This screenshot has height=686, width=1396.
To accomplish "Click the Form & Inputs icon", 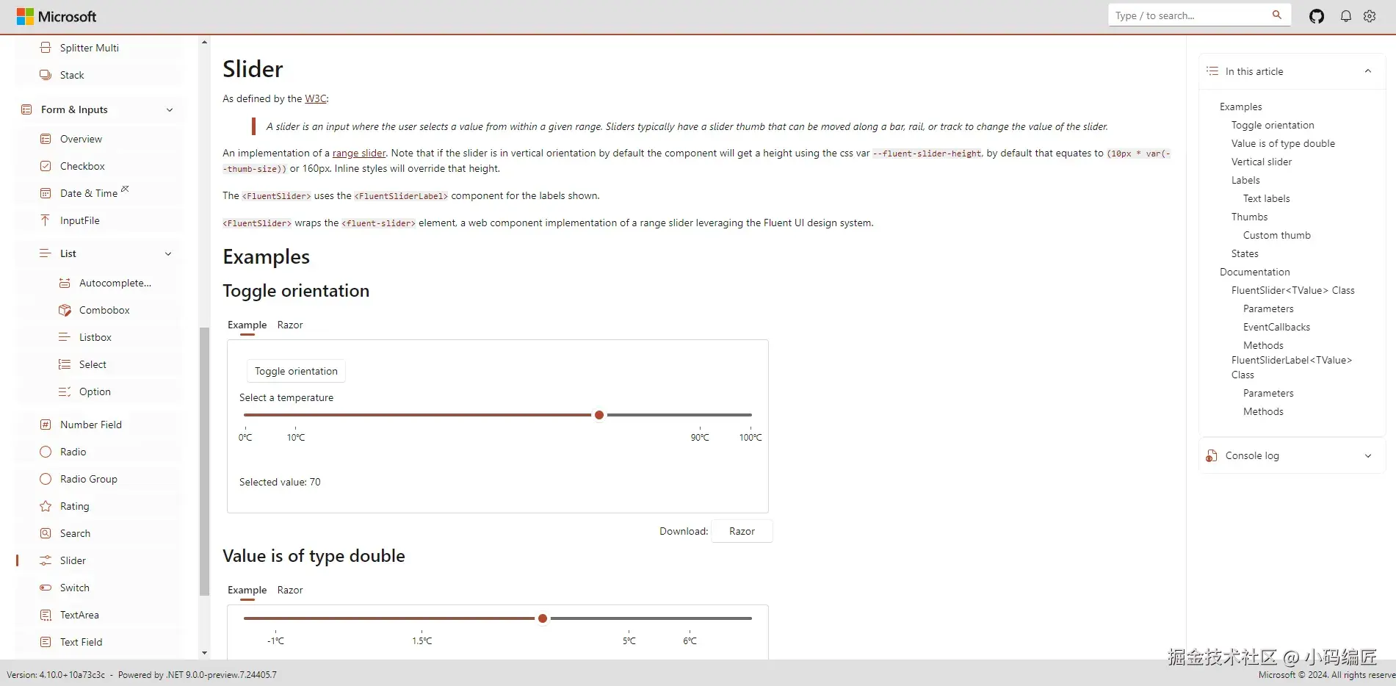I will pos(26,109).
